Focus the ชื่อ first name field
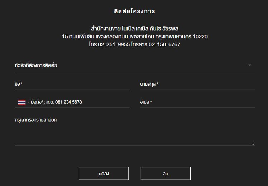268x186 pixels. click(72, 84)
